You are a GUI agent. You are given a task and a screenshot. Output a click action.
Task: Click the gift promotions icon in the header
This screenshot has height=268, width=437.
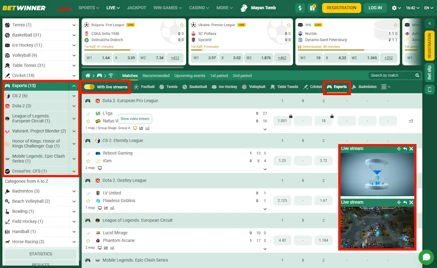click(311, 7)
